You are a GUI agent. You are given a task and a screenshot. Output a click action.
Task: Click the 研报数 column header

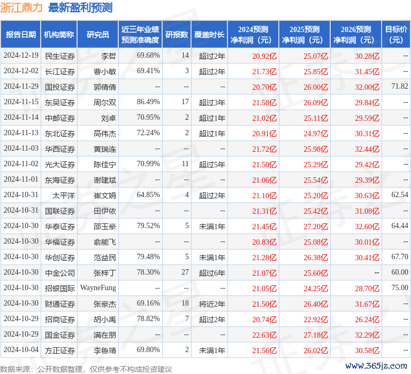point(177,35)
